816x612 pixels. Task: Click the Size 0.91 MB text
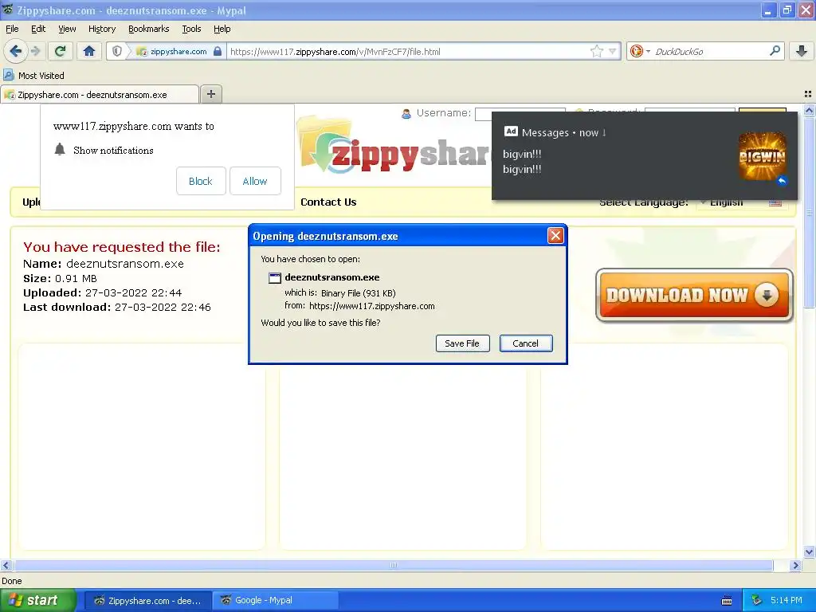[60, 278]
